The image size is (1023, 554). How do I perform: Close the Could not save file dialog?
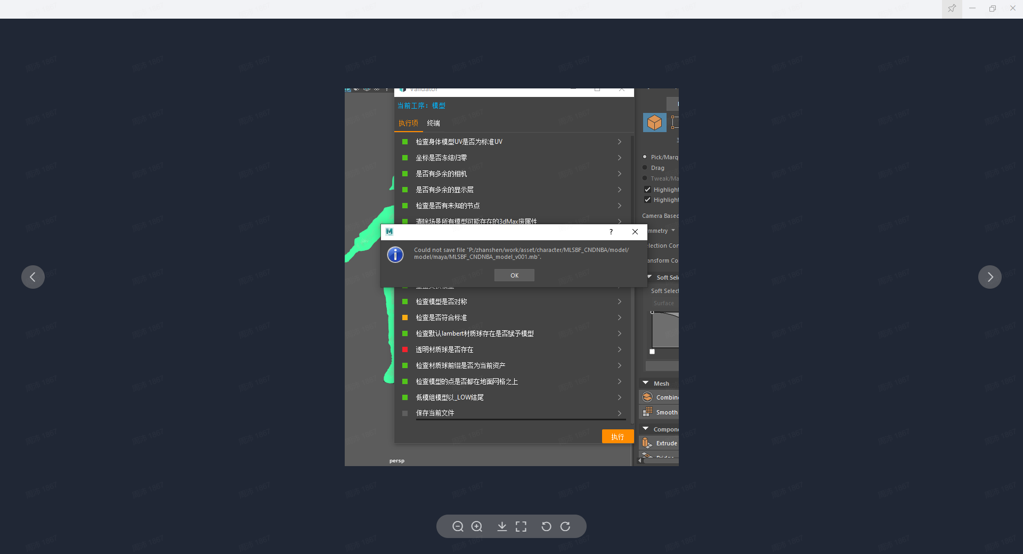pyautogui.click(x=635, y=232)
